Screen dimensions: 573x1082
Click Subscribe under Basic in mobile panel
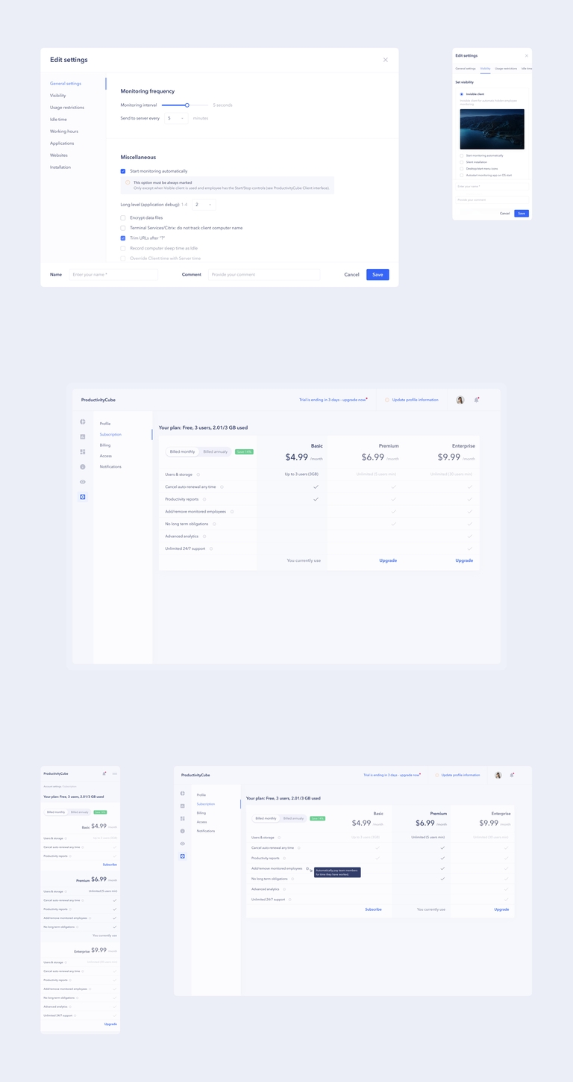coord(110,865)
